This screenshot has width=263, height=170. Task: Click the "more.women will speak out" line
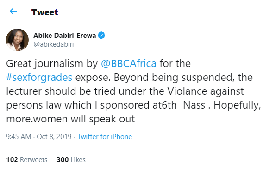(70, 119)
